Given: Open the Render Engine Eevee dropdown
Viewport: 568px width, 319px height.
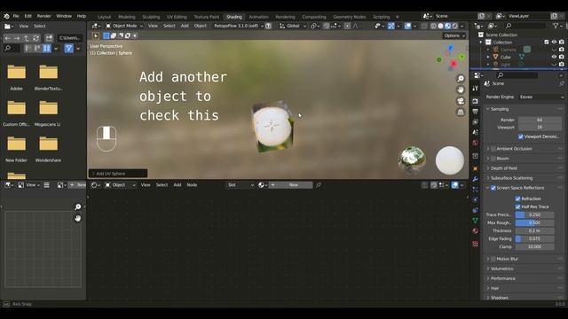Looking at the screenshot, I should [541, 97].
